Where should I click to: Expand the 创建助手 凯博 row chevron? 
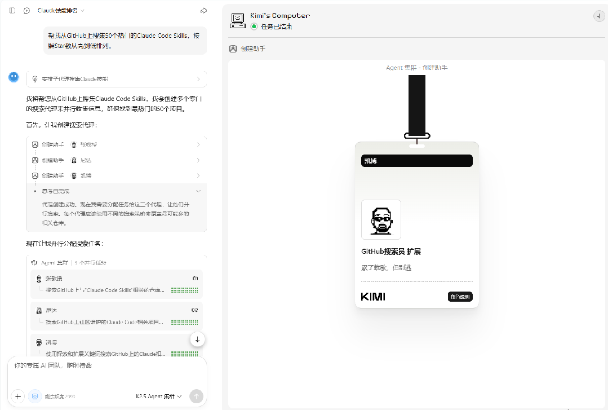point(198,175)
